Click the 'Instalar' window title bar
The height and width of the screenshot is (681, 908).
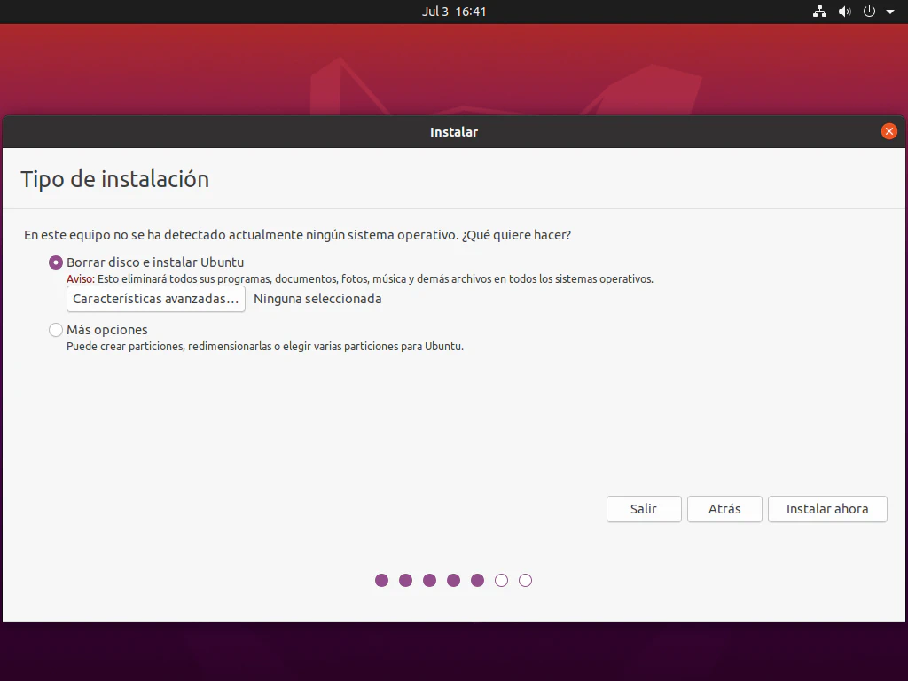pyautogui.click(x=454, y=131)
